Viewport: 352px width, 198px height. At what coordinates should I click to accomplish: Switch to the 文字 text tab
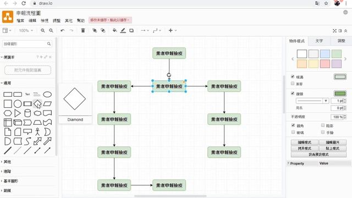[319, 41]
